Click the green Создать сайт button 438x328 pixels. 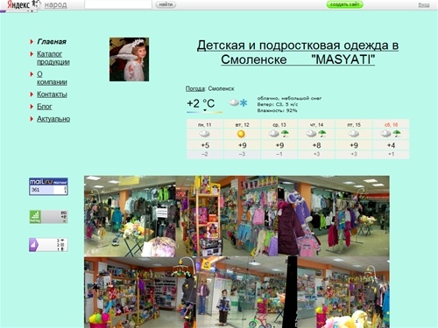click(344, 4)
